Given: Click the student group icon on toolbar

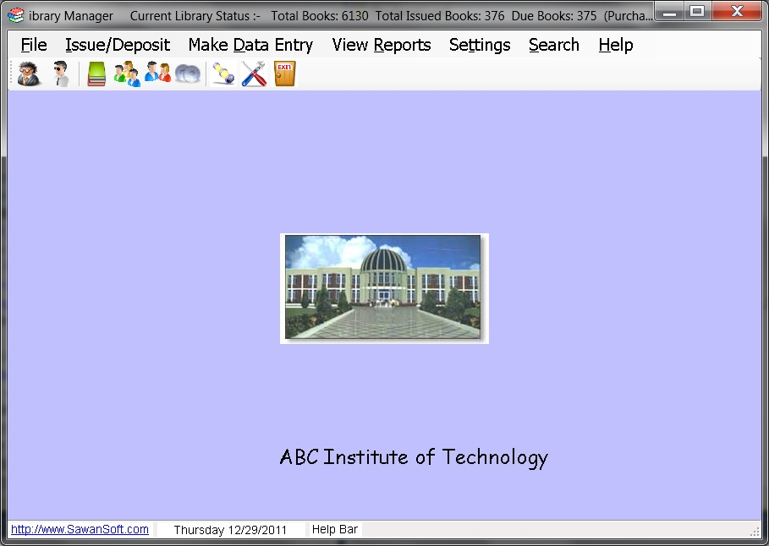Looking at the screenshot, I should point(126,74).
